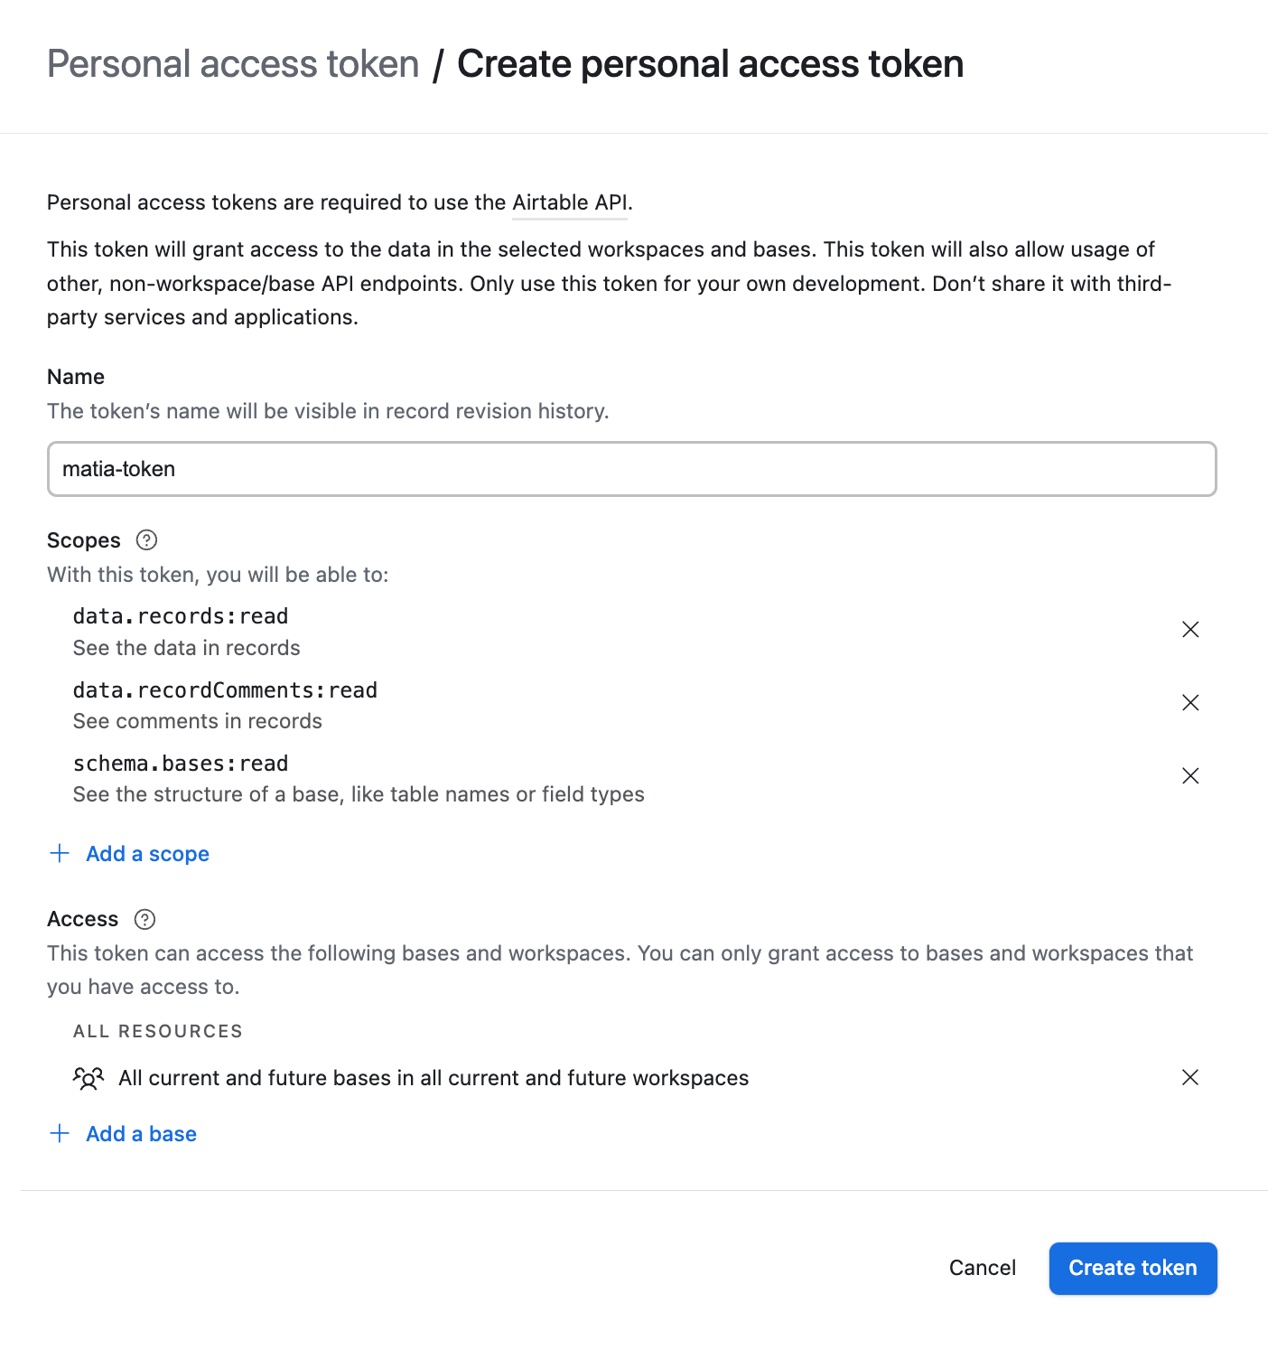
Task: Remove the data.recordComments:read scope
Action: (x=1190, y=703)
